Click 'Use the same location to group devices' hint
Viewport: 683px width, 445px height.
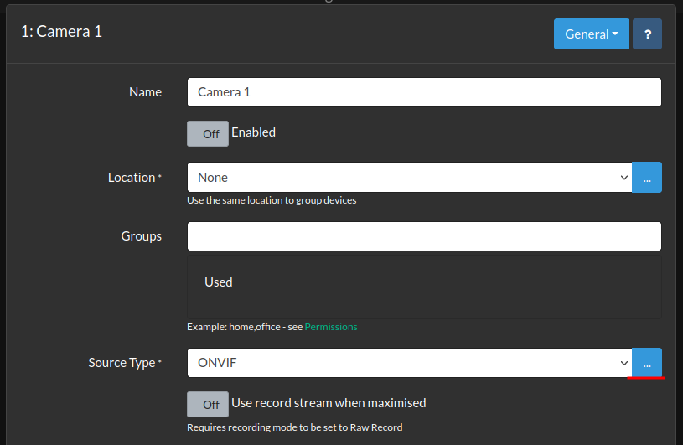[272, 200]
